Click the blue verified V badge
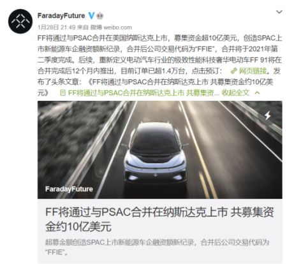This screenshot has width=287, height=264. (91, 16)
